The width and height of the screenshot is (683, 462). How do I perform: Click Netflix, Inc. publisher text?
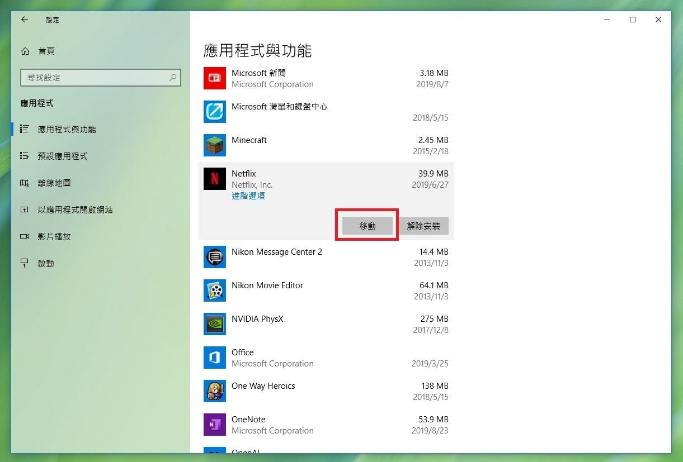point(252,185)
